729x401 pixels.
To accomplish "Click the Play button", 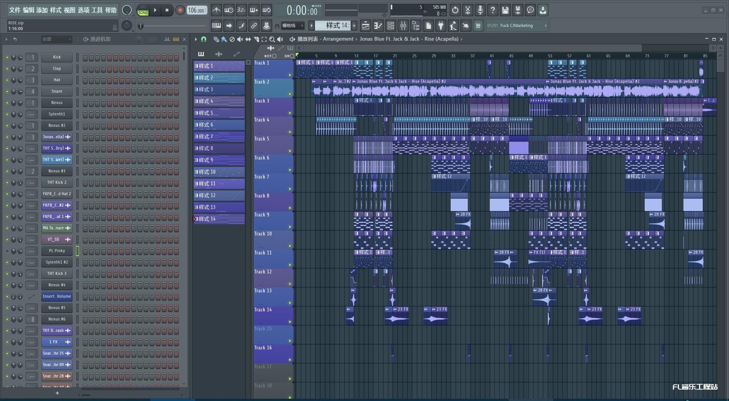I will [x=155, y=10].
